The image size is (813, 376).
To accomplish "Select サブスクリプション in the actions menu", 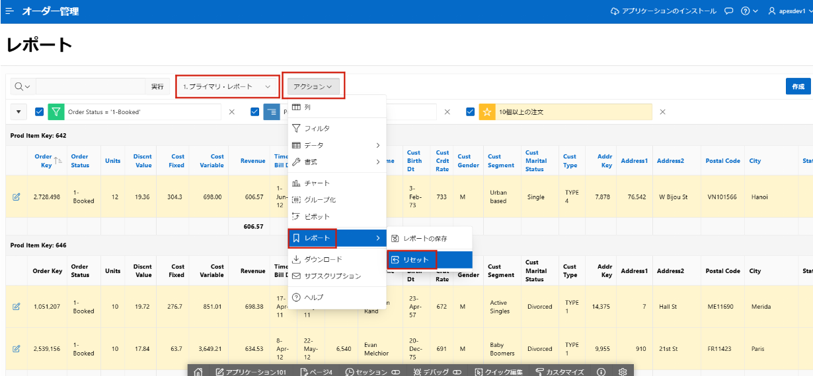I will pos(336,276).
